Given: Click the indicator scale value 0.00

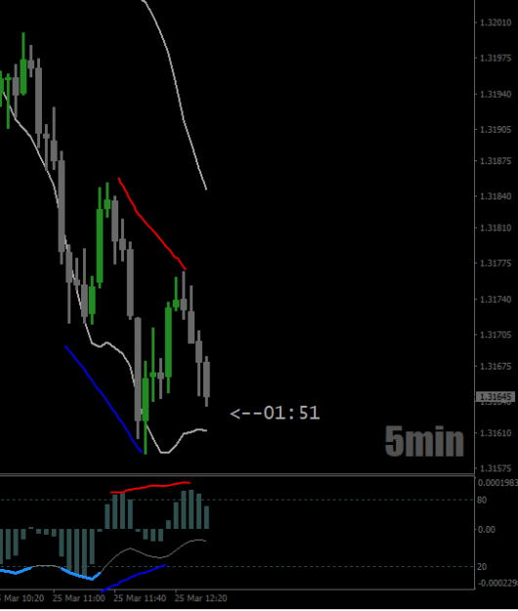Looking at the screenshot, I should pos(486,530).
